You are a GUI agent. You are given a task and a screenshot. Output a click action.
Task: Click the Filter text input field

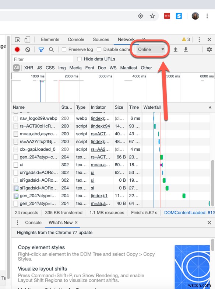pos(43,59)
